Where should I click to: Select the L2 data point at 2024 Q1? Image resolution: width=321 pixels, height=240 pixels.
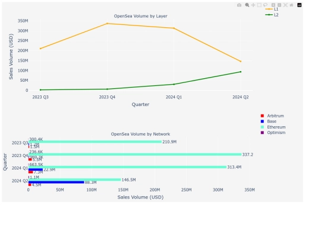click(x=174, y=84)
